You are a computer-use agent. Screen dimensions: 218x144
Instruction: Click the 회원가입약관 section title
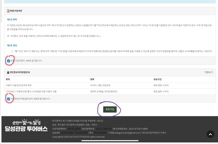coord(16,11)
